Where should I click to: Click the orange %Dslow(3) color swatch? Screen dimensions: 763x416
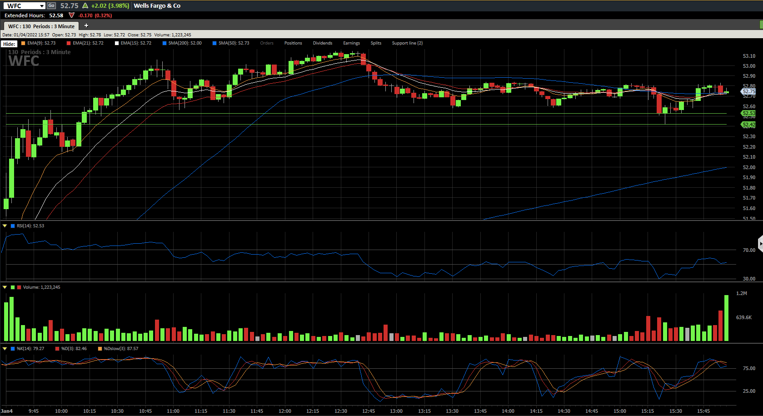pyautogui.click(x=100, y=349)
